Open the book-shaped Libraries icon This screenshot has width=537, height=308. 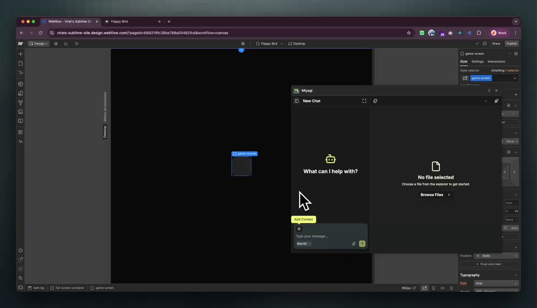[21, 121]
